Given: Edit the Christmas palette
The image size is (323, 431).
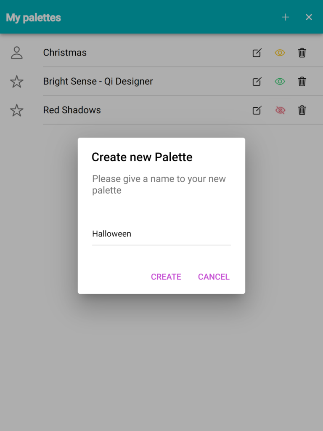Looking at the screenshot, I should tap(257, 53).
